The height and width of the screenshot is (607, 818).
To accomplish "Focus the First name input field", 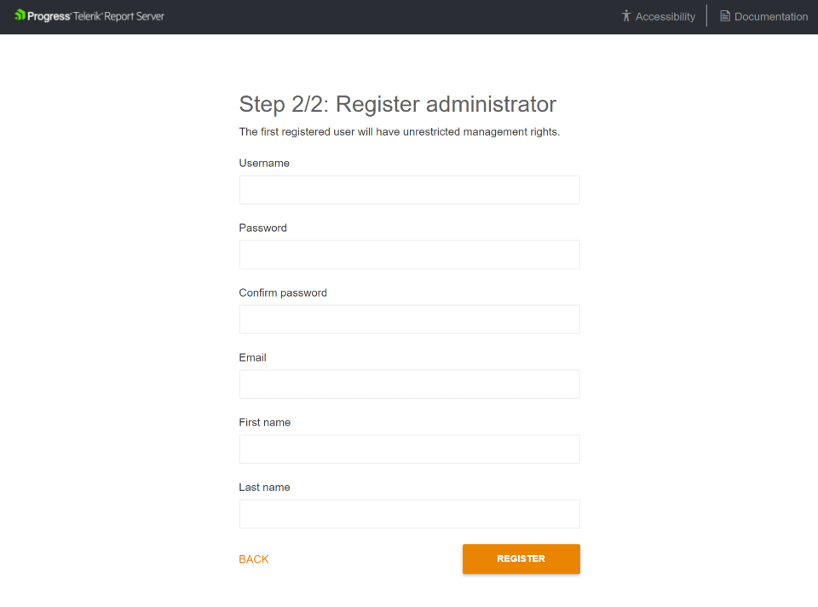I will coord(410,449).
